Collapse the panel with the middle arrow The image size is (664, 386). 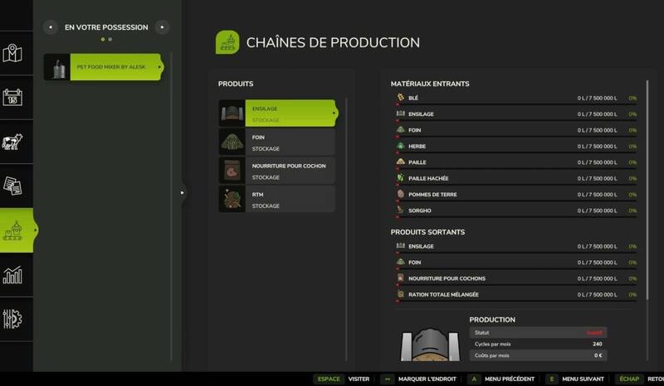[183, 193]
